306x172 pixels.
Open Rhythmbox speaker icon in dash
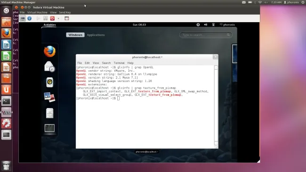pos(49,82)
